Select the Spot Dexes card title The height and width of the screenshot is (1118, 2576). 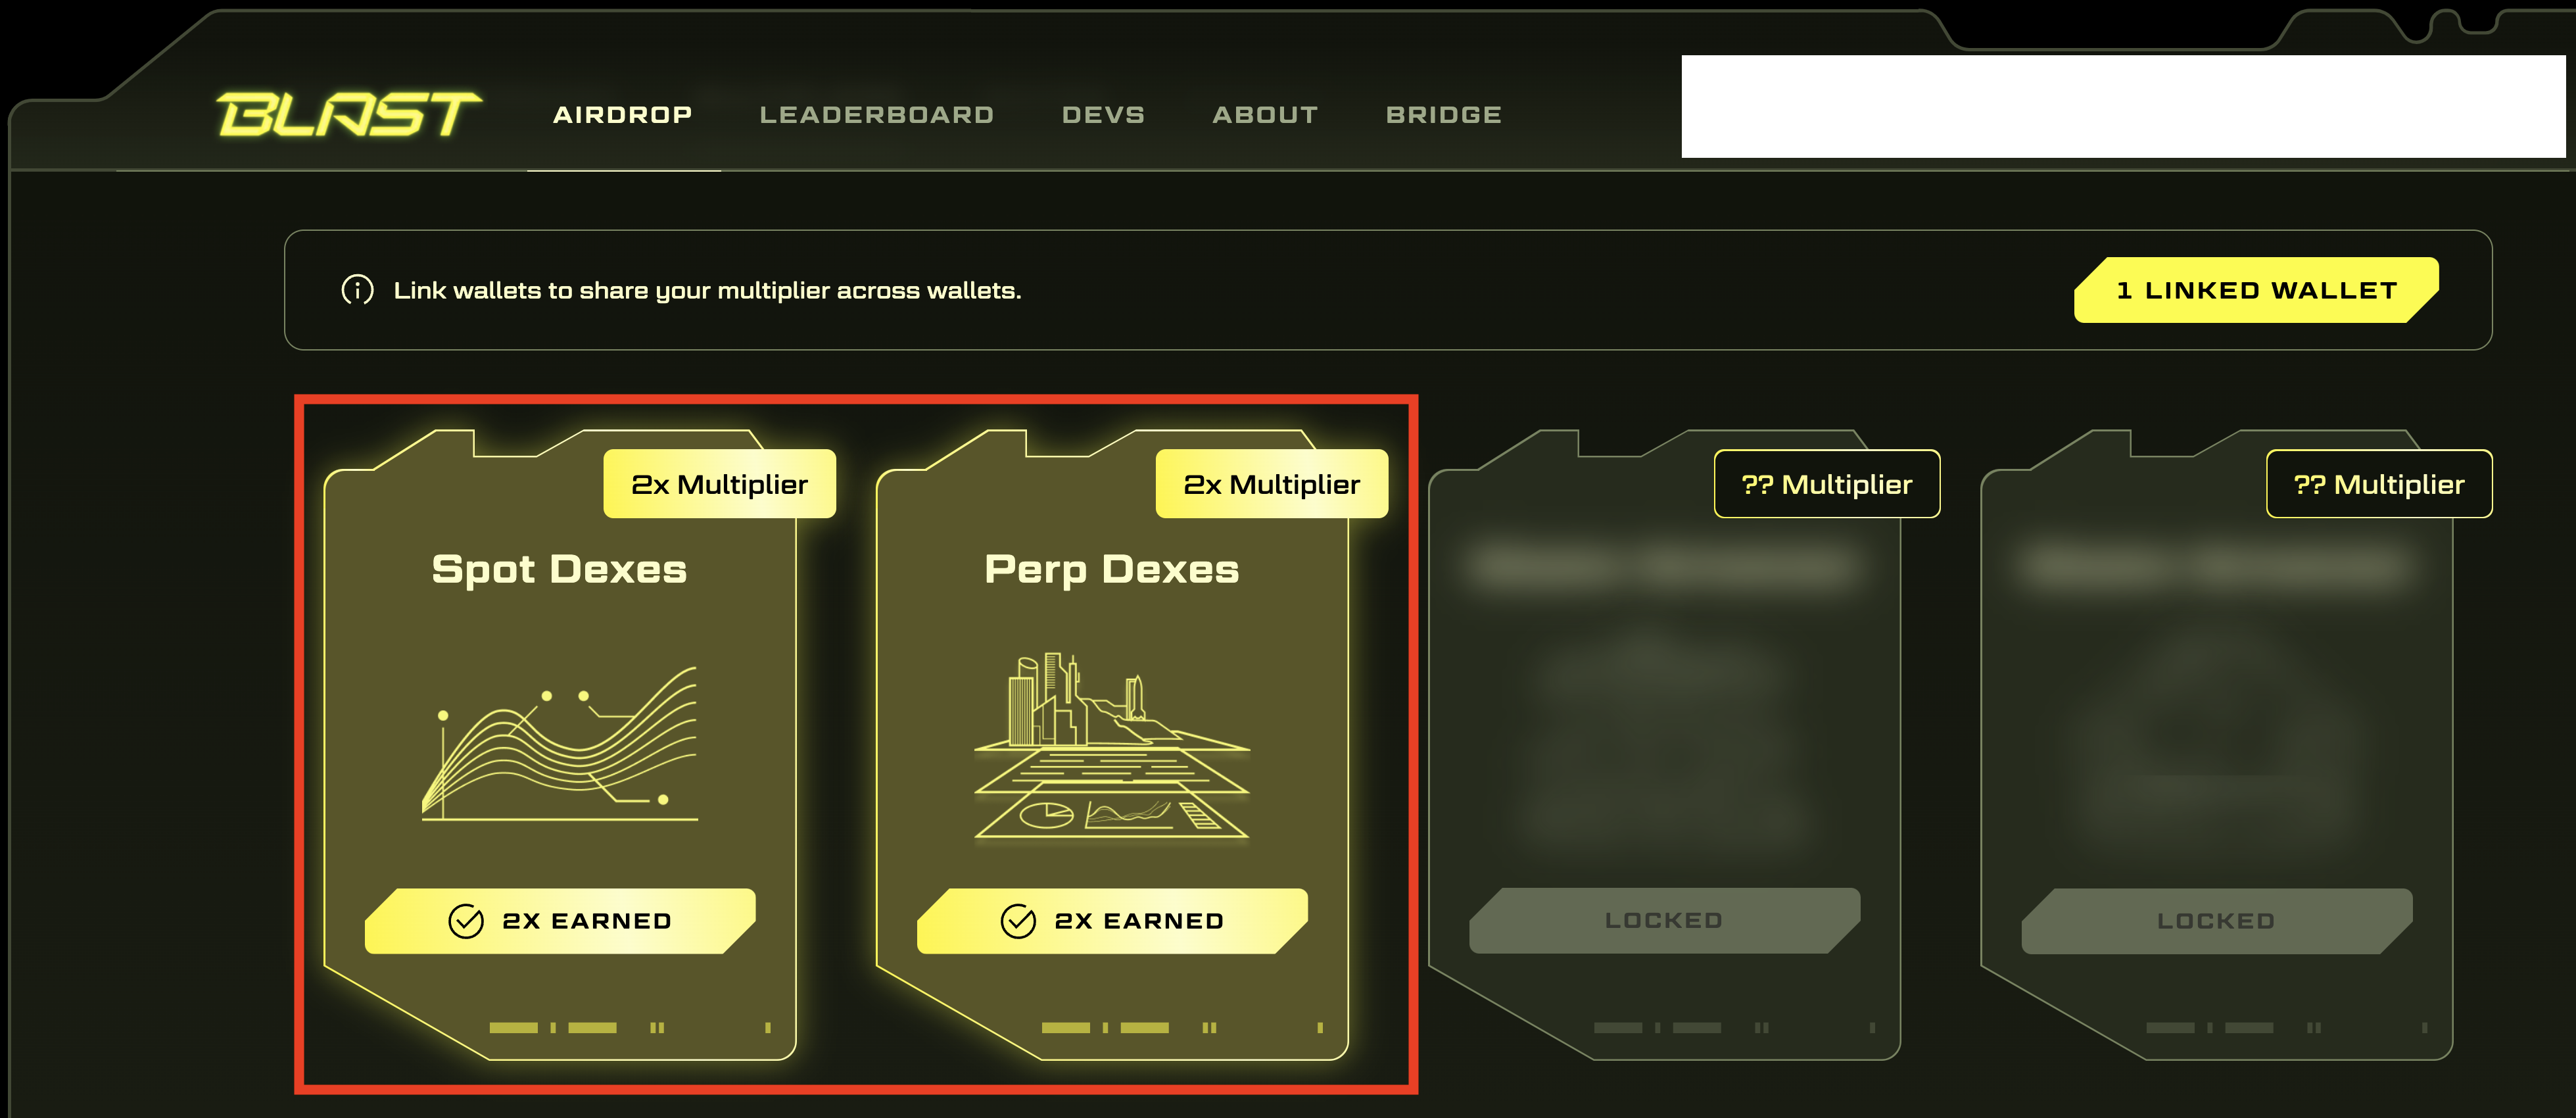click(x=560, y=570)
